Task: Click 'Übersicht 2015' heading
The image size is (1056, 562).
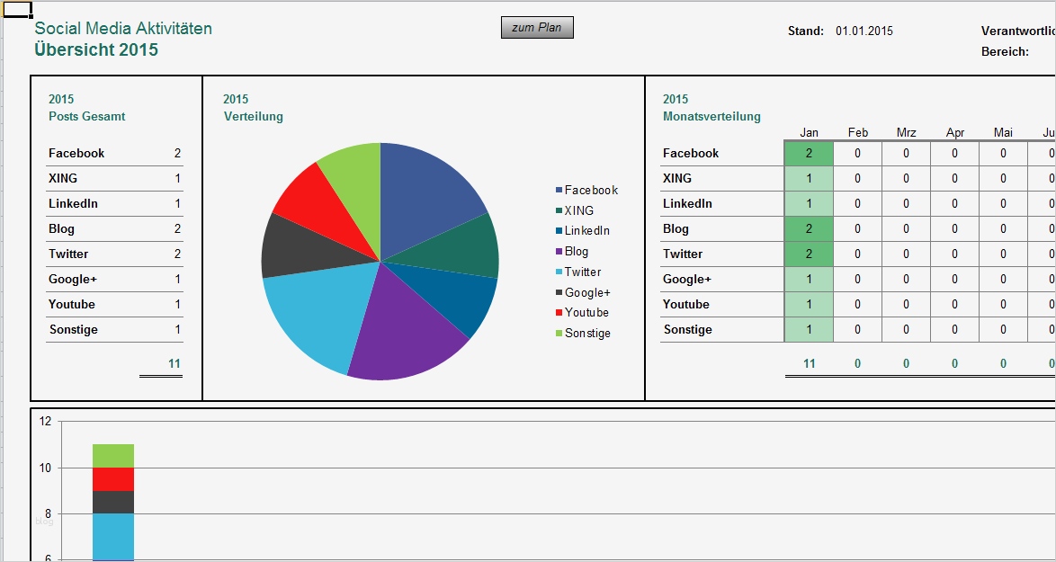Action: [96, 49]
